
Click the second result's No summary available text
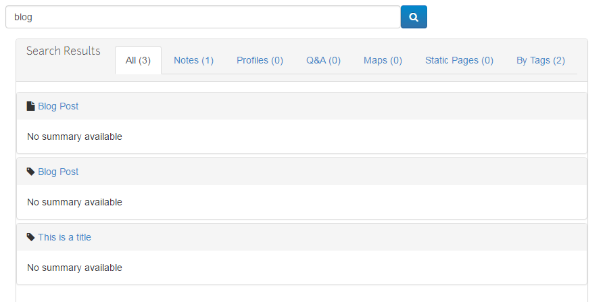pos(74,202)
